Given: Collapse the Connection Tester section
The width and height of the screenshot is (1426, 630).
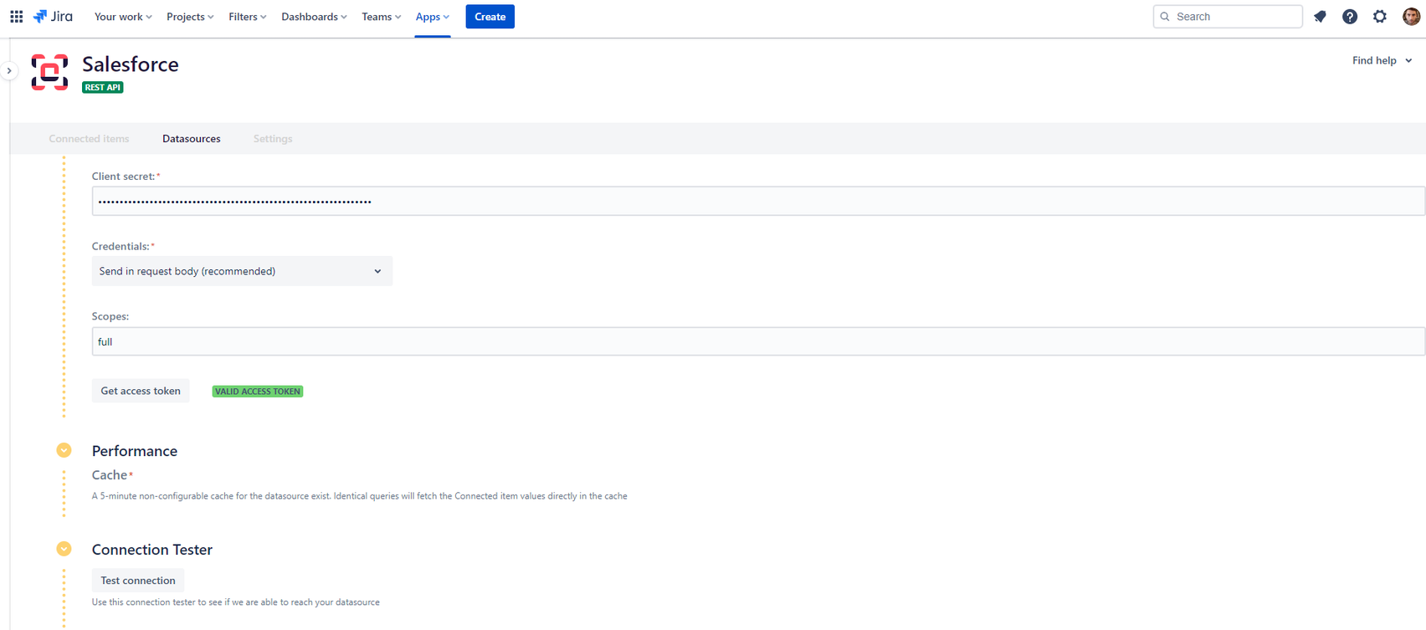Looking at the screenshot, I should [x=64, y=550].
